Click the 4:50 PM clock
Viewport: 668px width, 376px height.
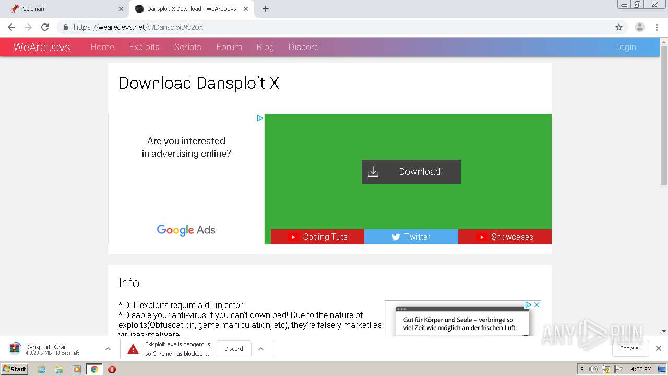[x=641, y=369]
